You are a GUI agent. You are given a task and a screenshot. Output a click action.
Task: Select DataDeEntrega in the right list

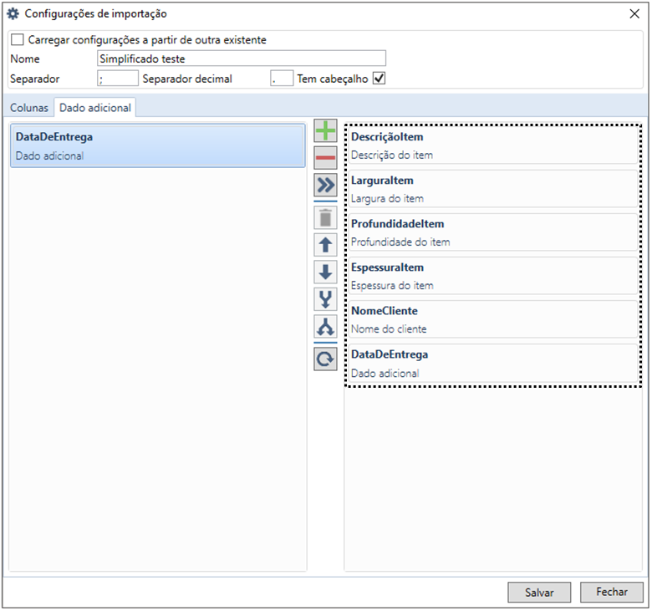(493, 363)
